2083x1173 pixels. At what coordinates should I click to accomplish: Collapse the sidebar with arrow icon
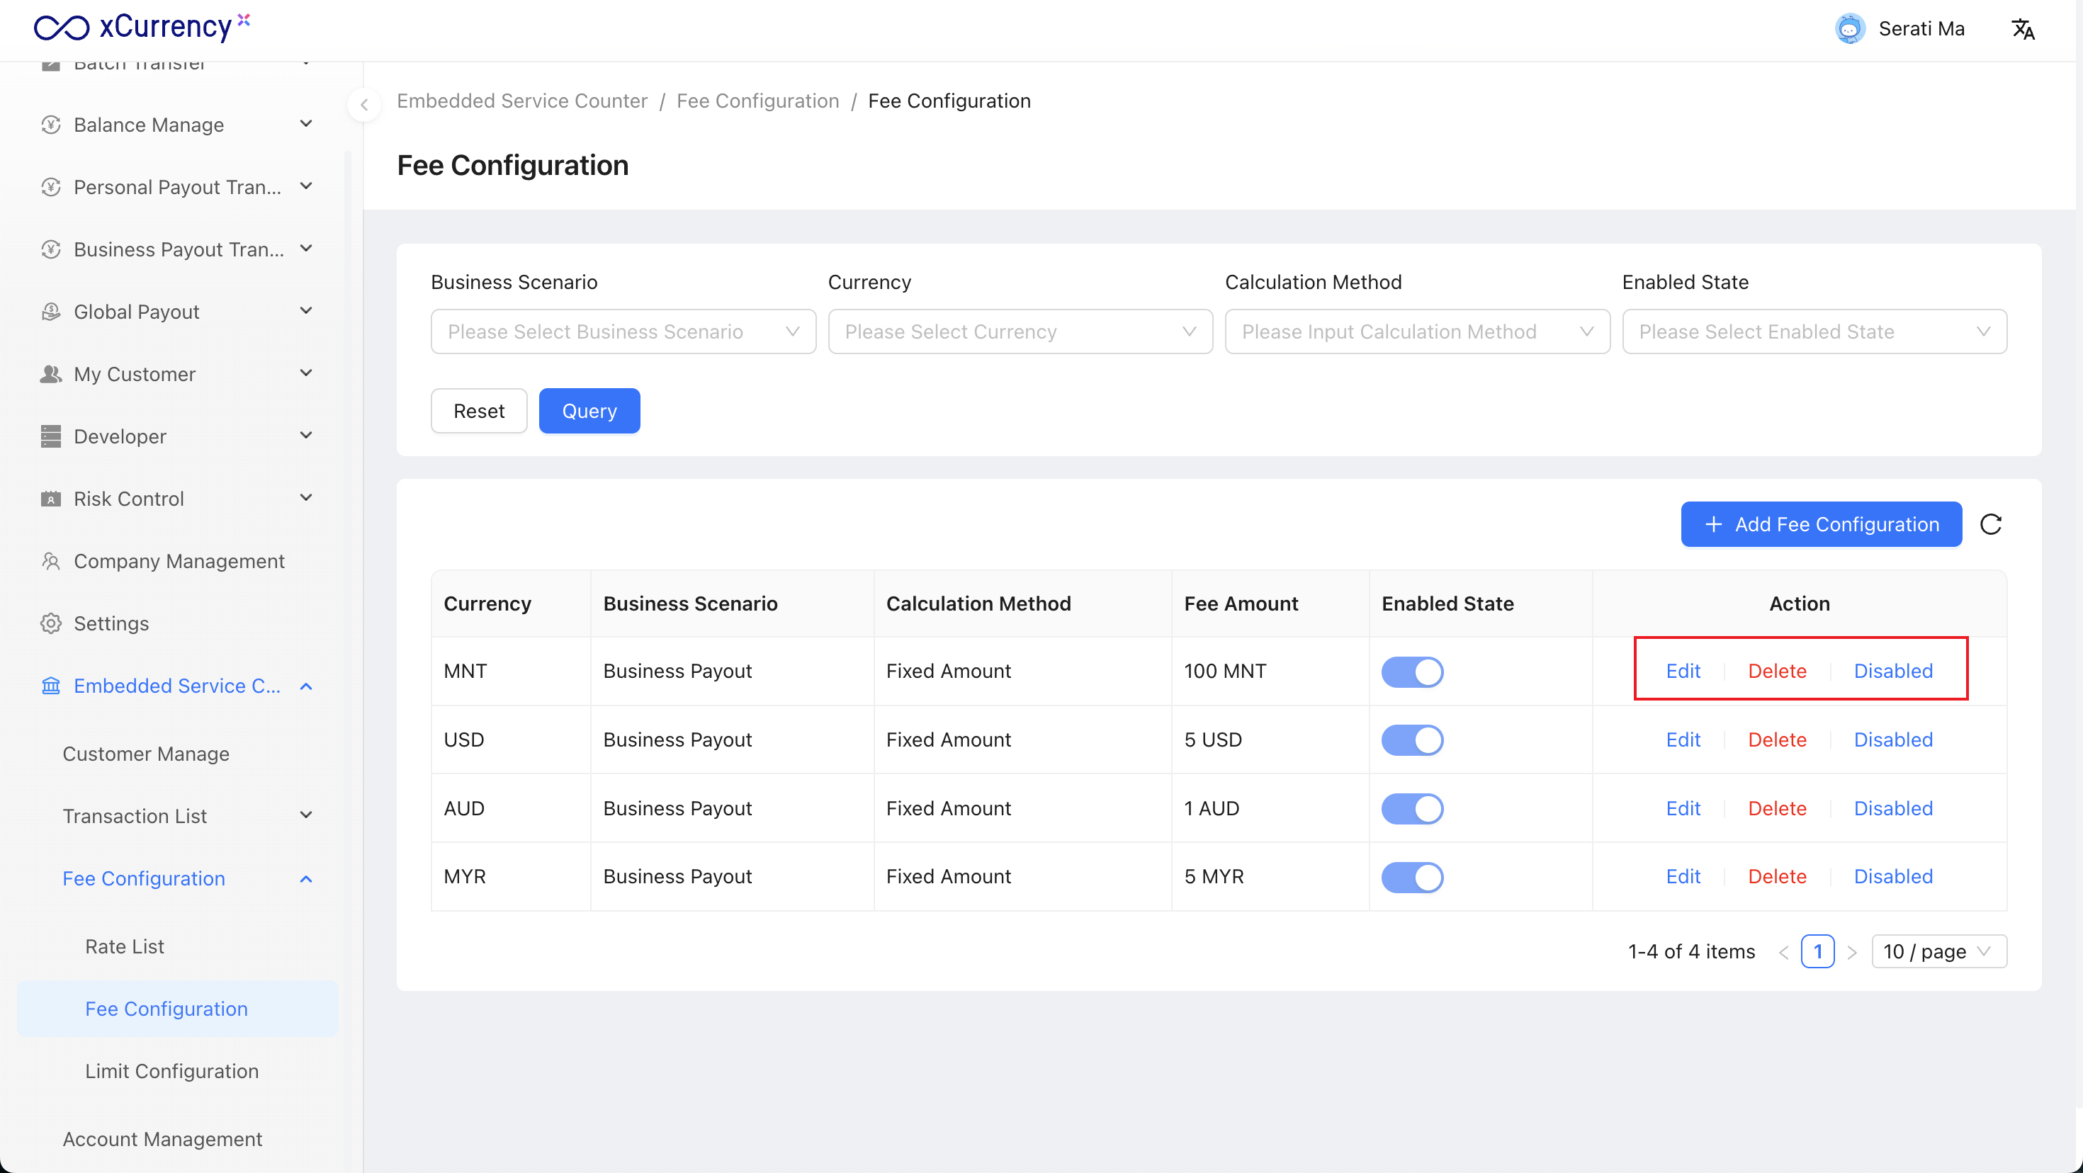pyautogui.click(x=364, y=104)
